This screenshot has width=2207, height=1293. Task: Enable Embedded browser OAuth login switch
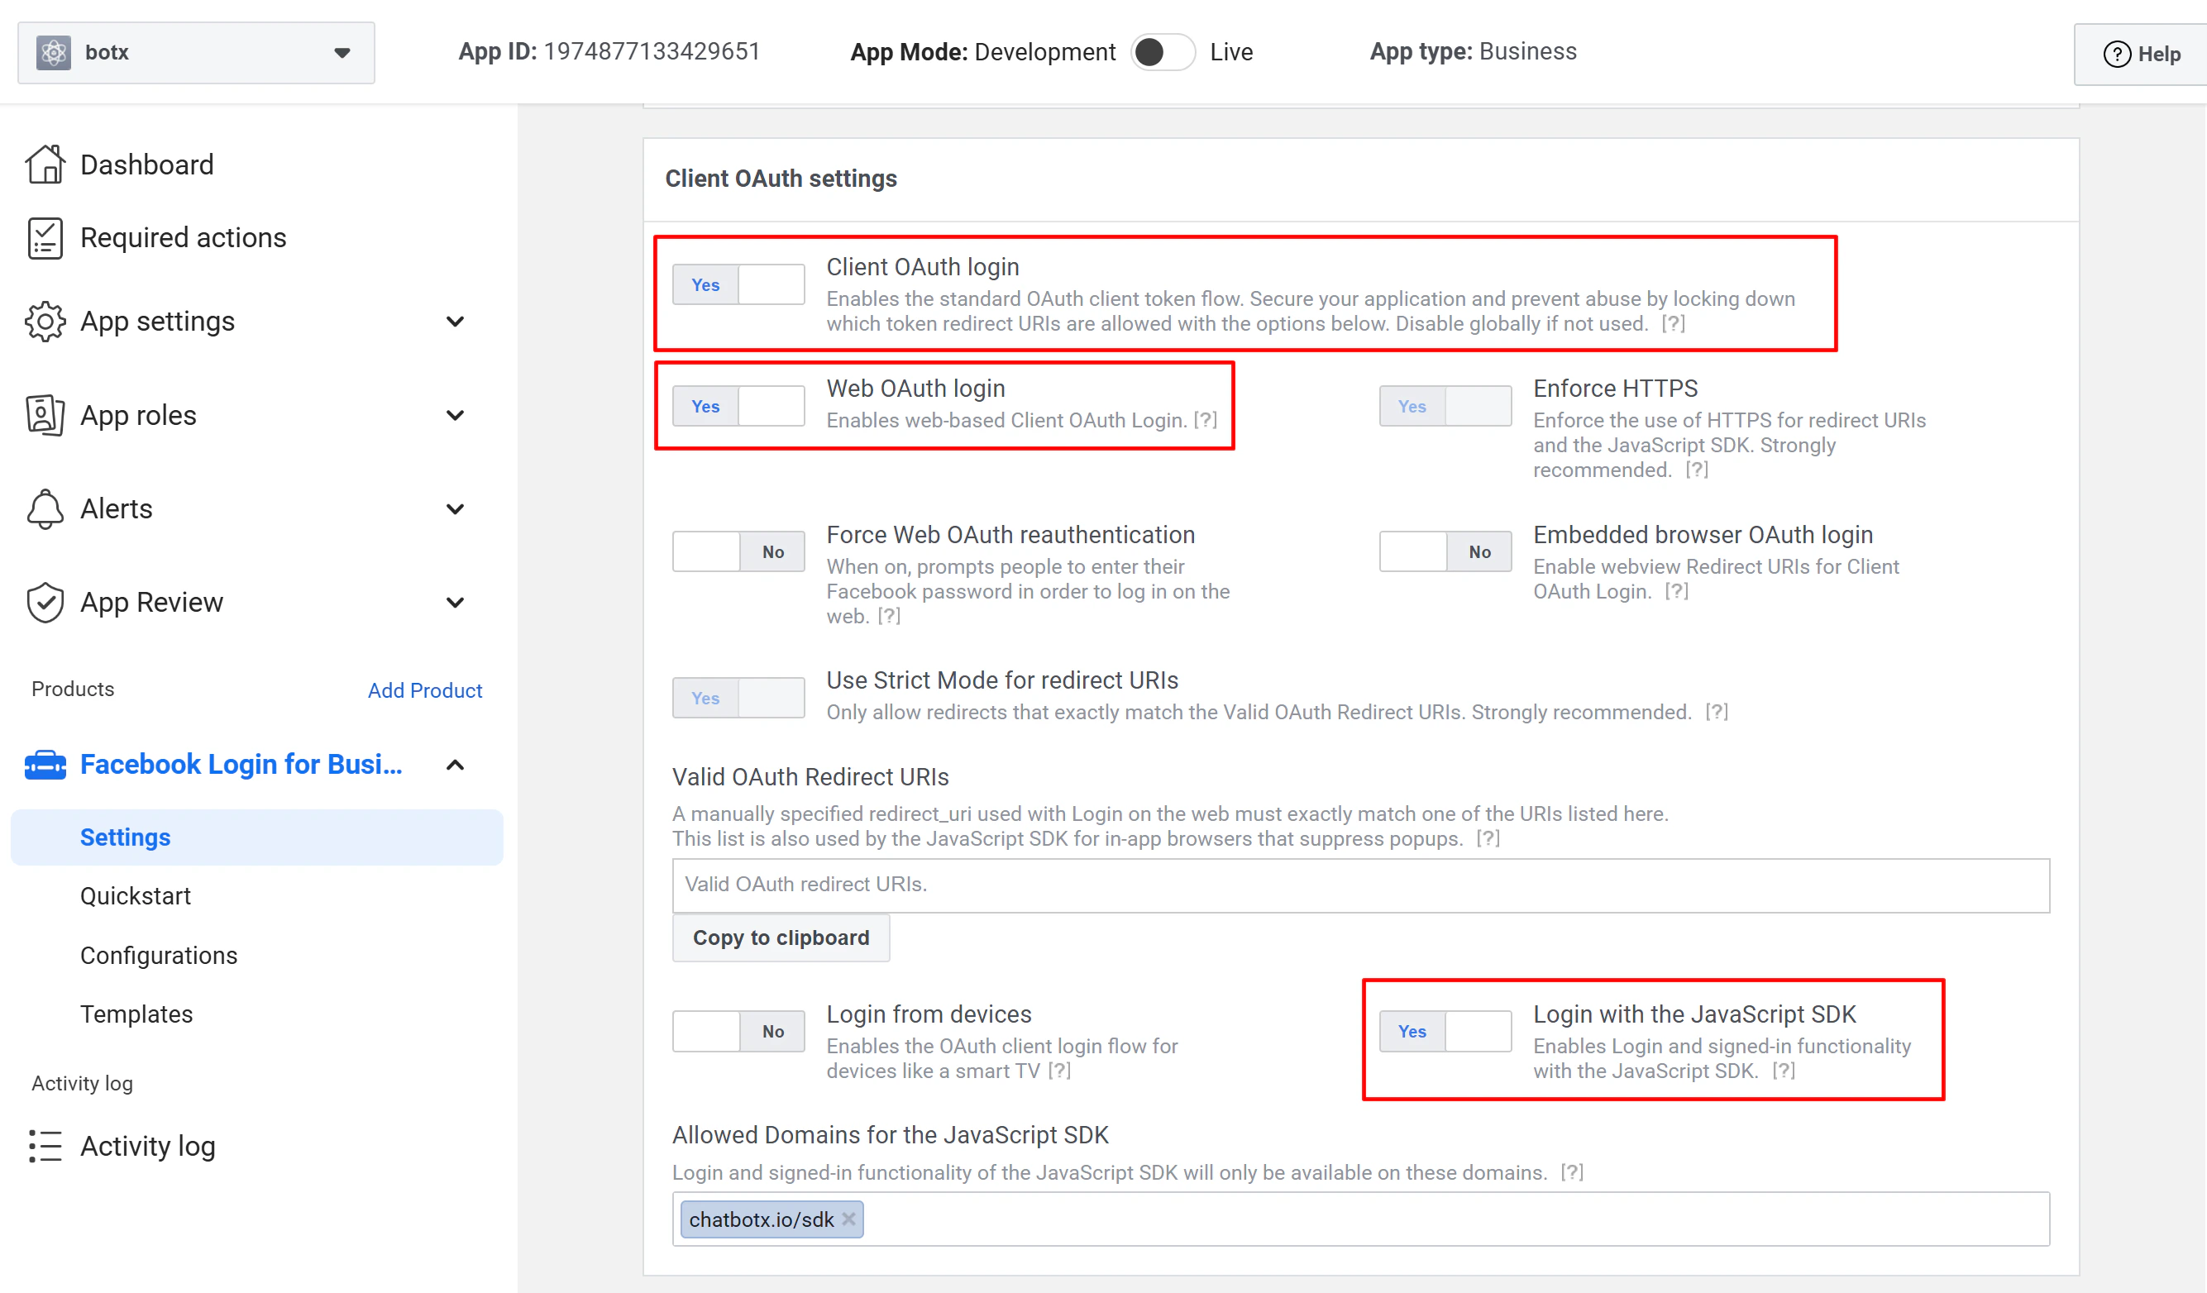tap(1445, 551)
